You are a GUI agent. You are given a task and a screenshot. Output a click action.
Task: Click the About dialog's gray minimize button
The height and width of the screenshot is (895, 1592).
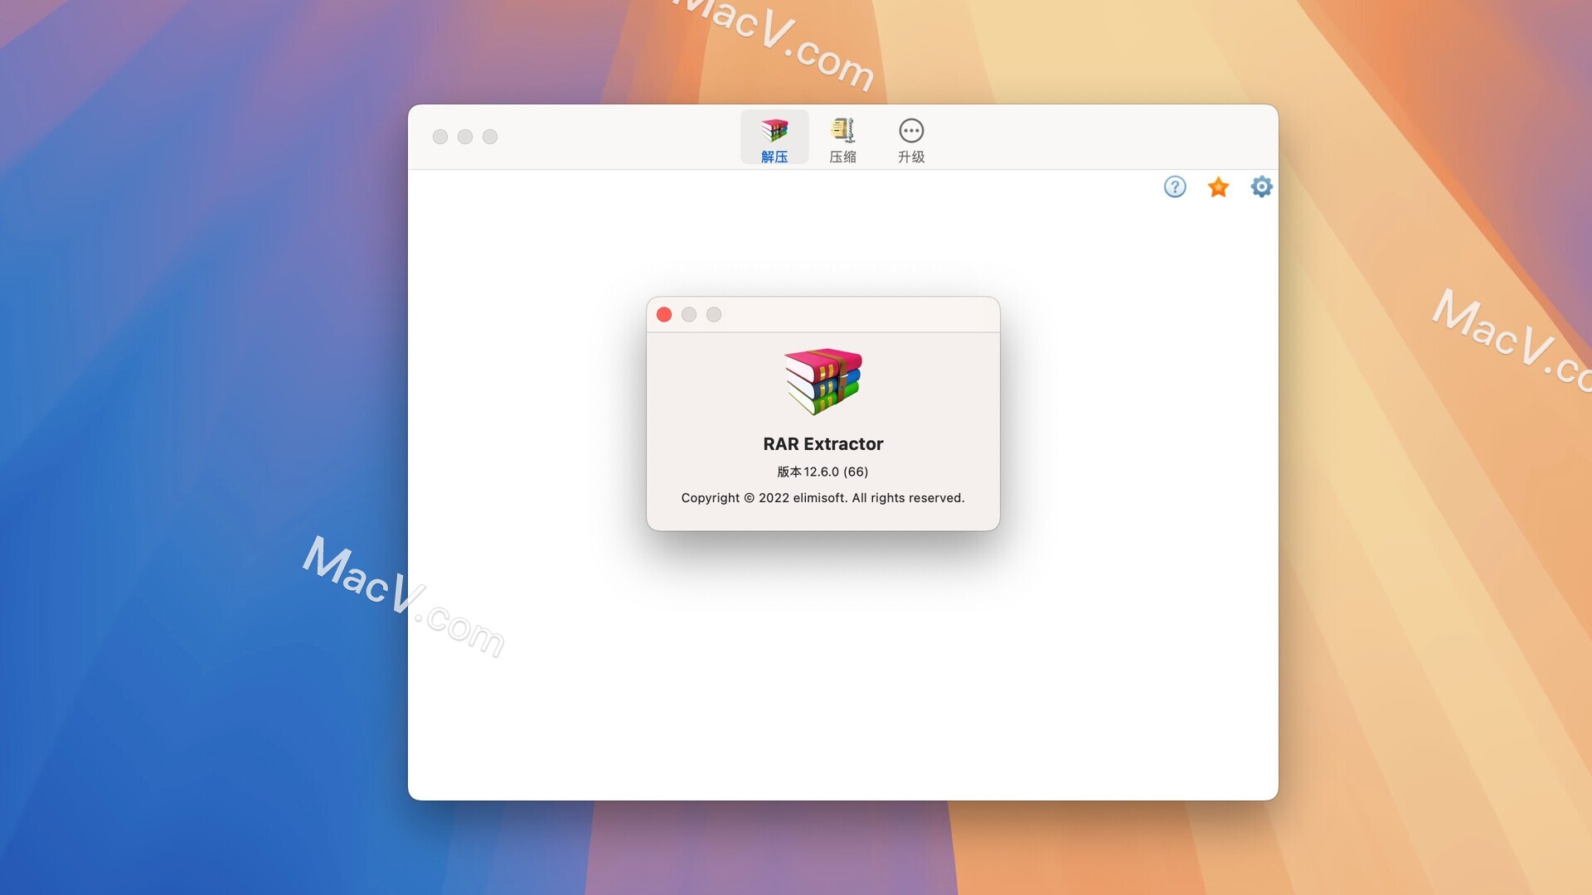pos(689,315)
